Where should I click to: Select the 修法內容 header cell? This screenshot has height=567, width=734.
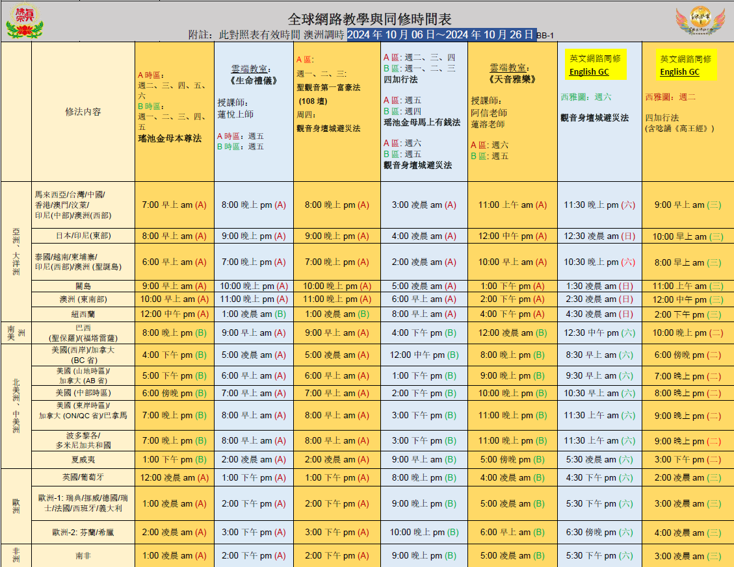click(83, 112)
